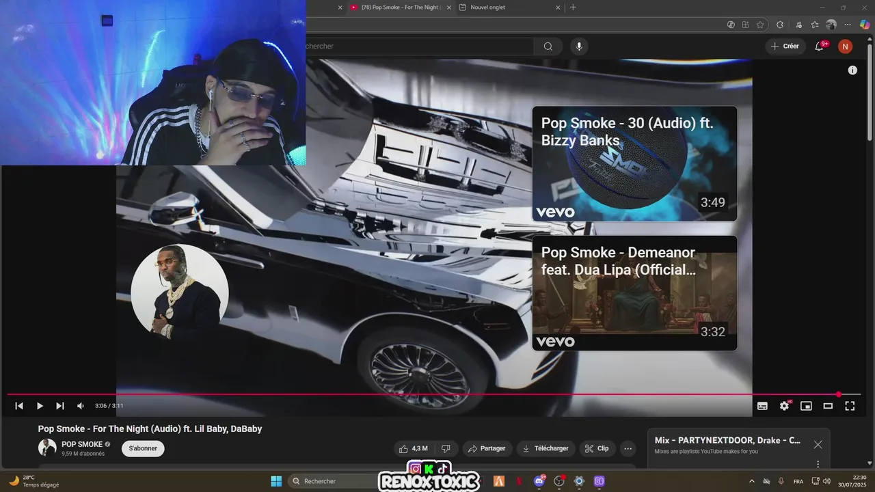Click the progress bar scrubber handle

click(839, 394)
